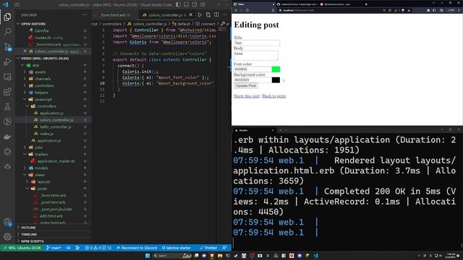
Task: Click Reconnect to Discord status item
Action: click(137, 248)
